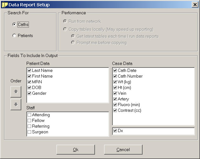
Task: Move selected field up in order
Action: tap(16, 92)
